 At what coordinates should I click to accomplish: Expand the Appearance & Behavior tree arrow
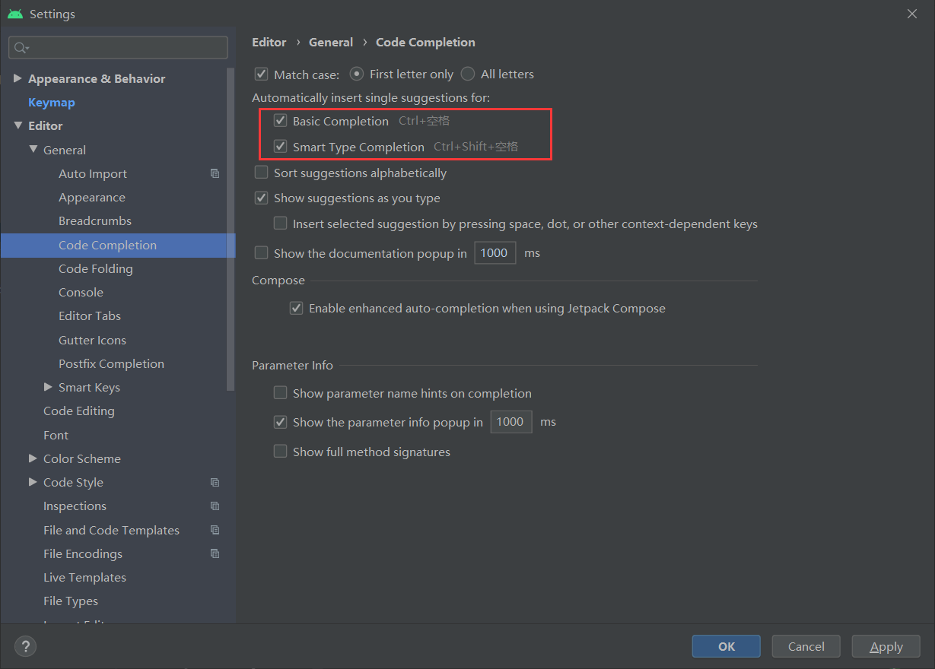click(x=17, y=78)
